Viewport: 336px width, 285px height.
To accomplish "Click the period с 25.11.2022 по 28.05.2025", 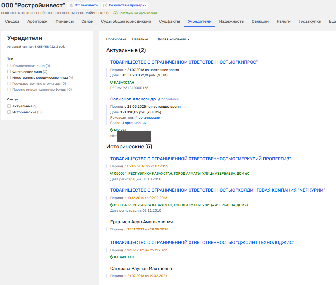I will point(146,229).
